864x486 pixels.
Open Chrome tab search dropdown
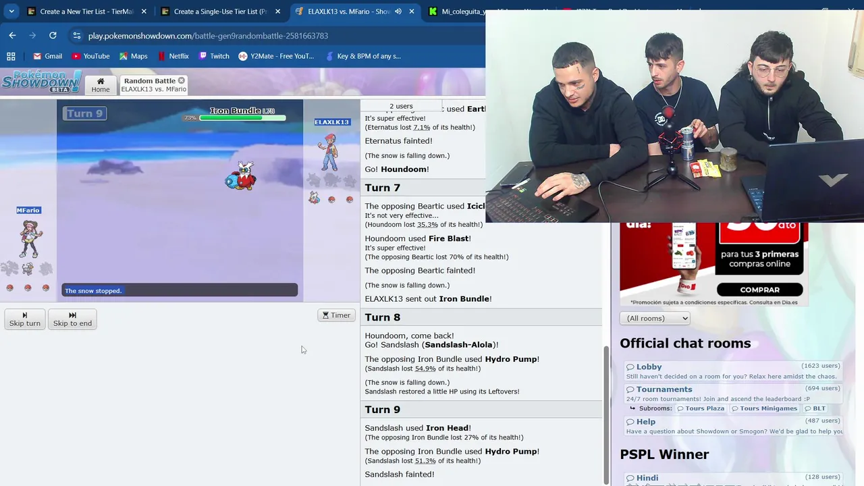coord(11,11)
